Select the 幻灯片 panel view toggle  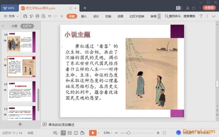[x=27, y=26]
